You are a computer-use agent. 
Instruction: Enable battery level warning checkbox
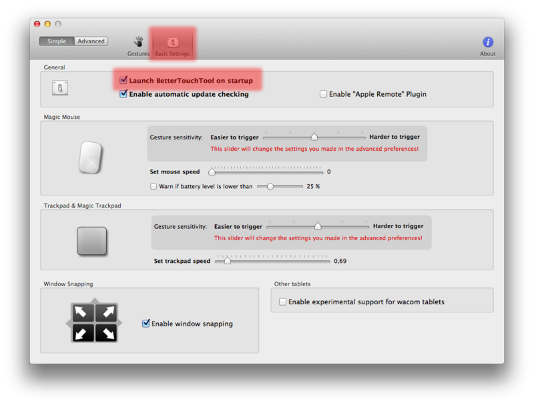coord(154,186)
